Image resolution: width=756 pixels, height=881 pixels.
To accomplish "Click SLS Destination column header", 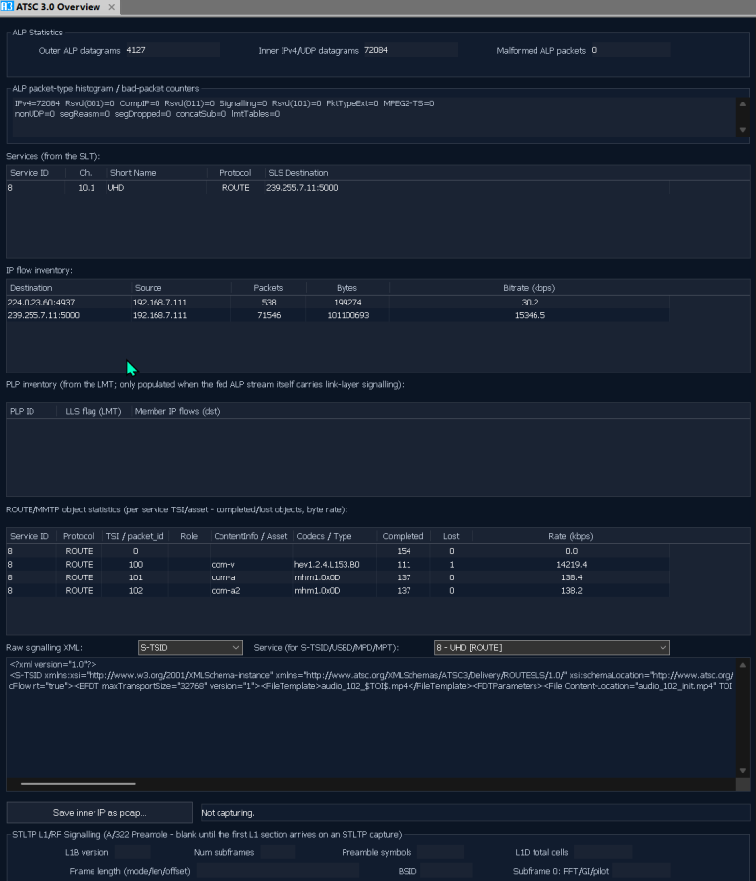I will 467,173.
